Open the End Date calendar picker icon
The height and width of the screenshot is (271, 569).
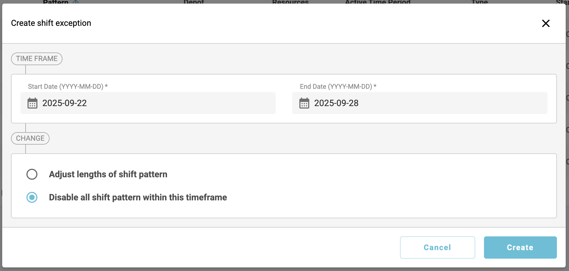click(x=304, y=103)
